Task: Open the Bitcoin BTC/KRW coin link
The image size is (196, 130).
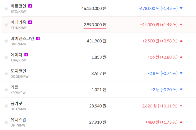Action: tap(19, 6)
